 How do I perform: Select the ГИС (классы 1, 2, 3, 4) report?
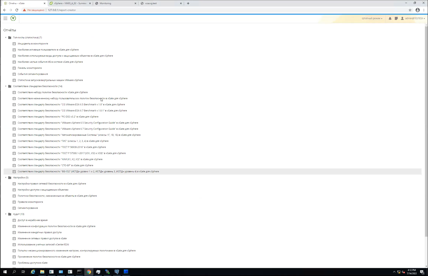(x=63, y=141)
